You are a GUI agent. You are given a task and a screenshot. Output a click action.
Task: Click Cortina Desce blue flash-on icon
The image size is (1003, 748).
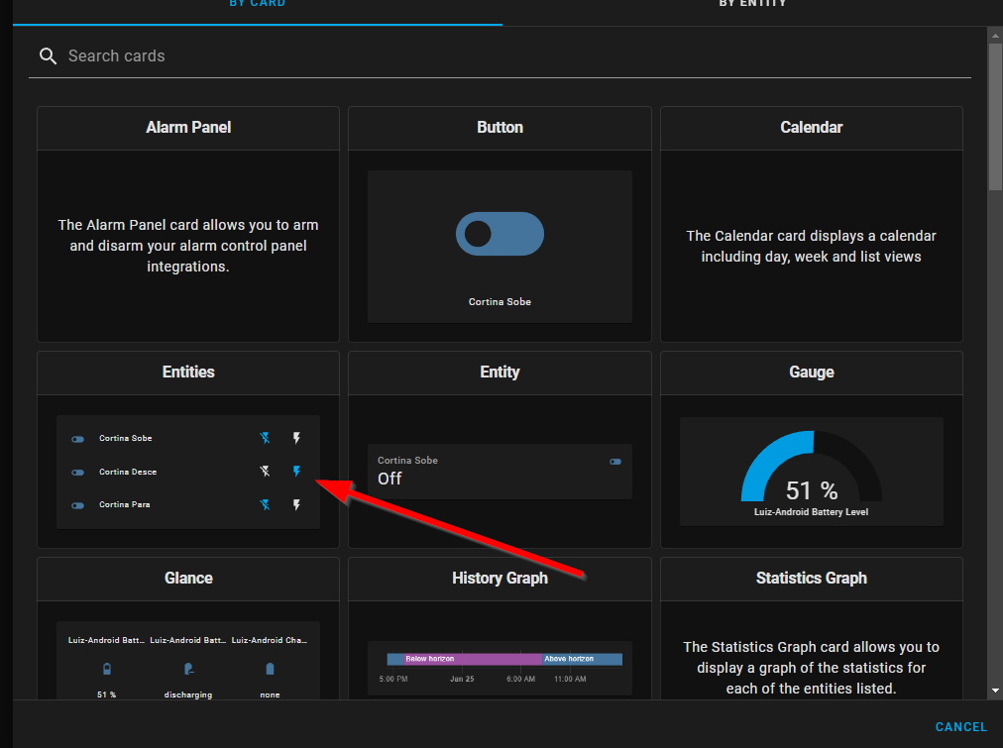point(296,472)
